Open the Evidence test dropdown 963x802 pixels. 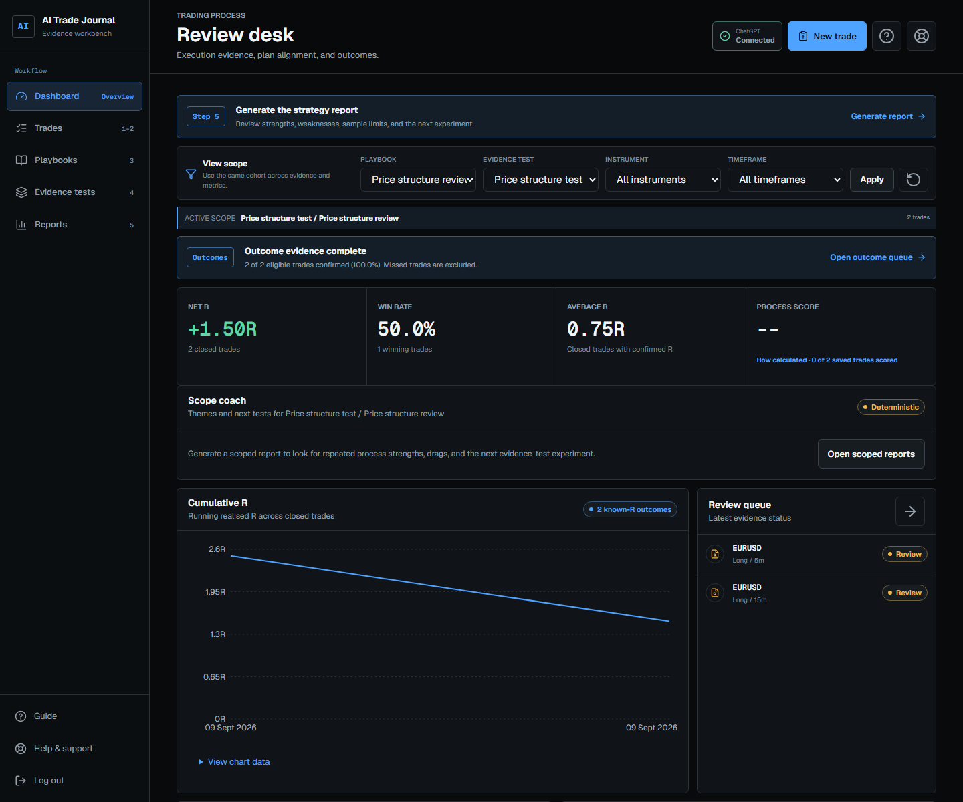coord(540,180)
